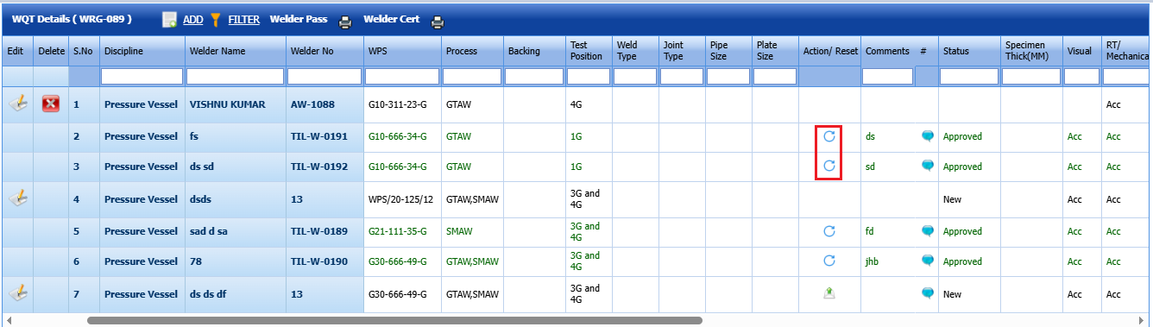1153x327 pixels.
Task: Delete the VISHNU KUMAR row
Action: pos(51,104)
